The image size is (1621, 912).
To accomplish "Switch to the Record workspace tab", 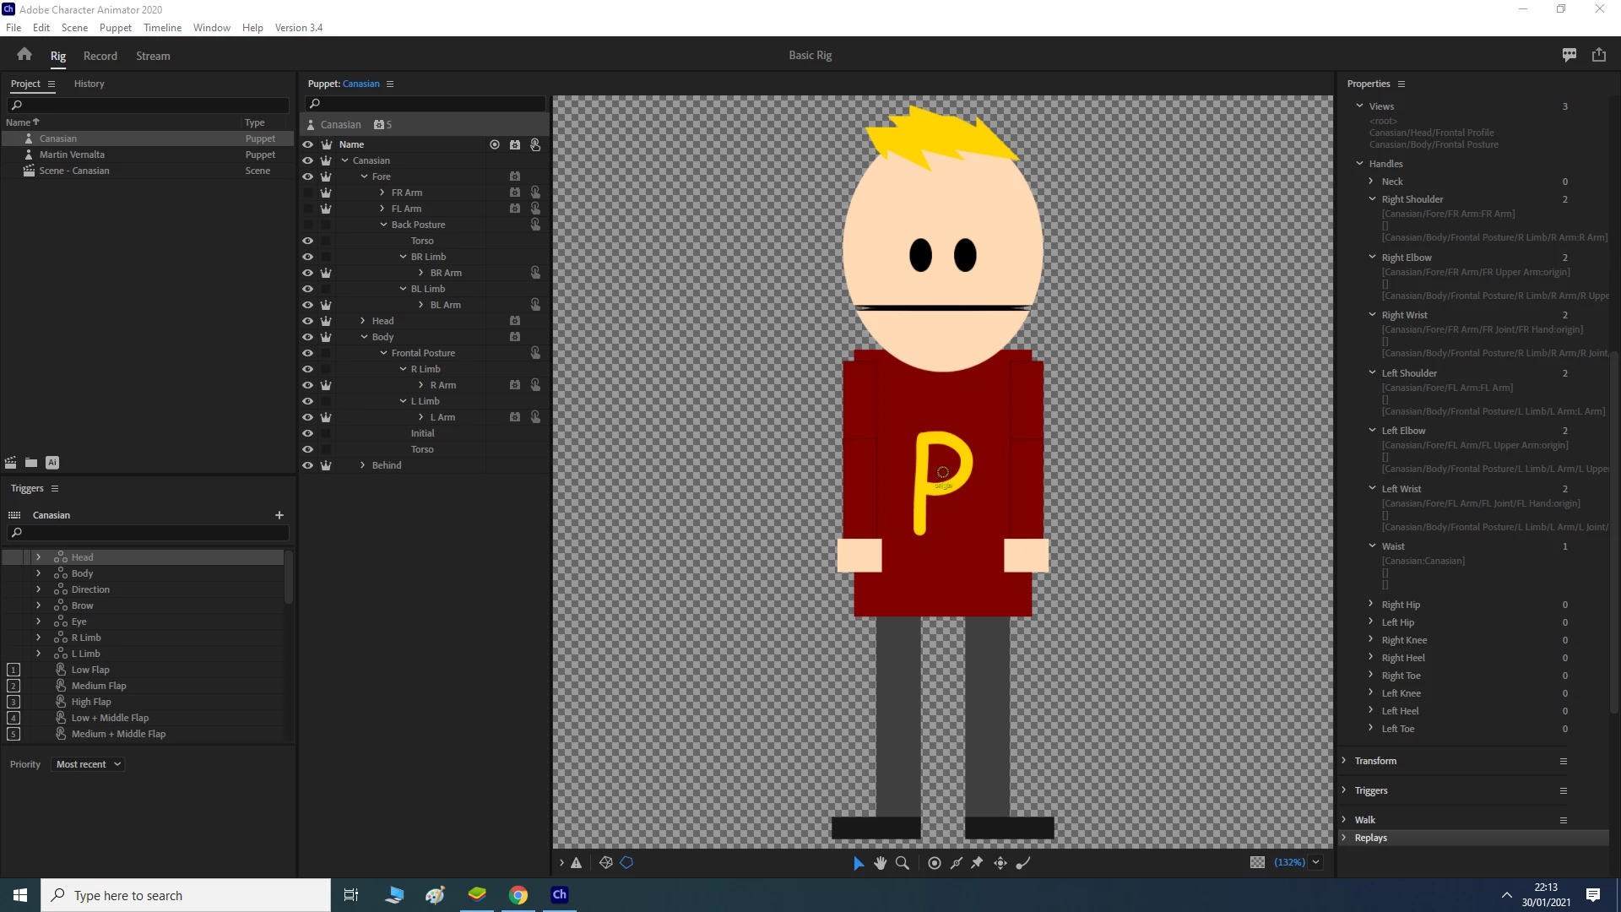I will (100, 56).
